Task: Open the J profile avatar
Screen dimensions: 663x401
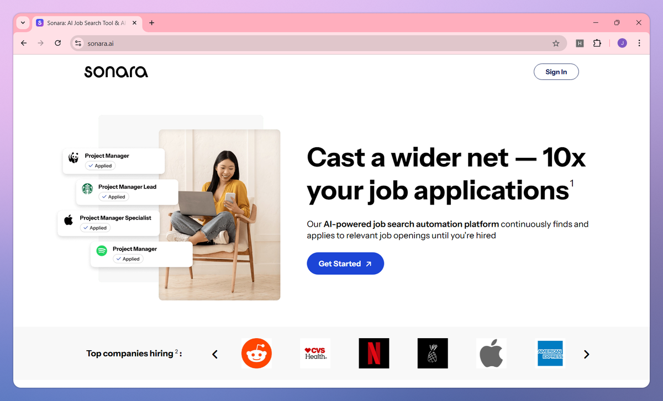Action: (622, 43)
